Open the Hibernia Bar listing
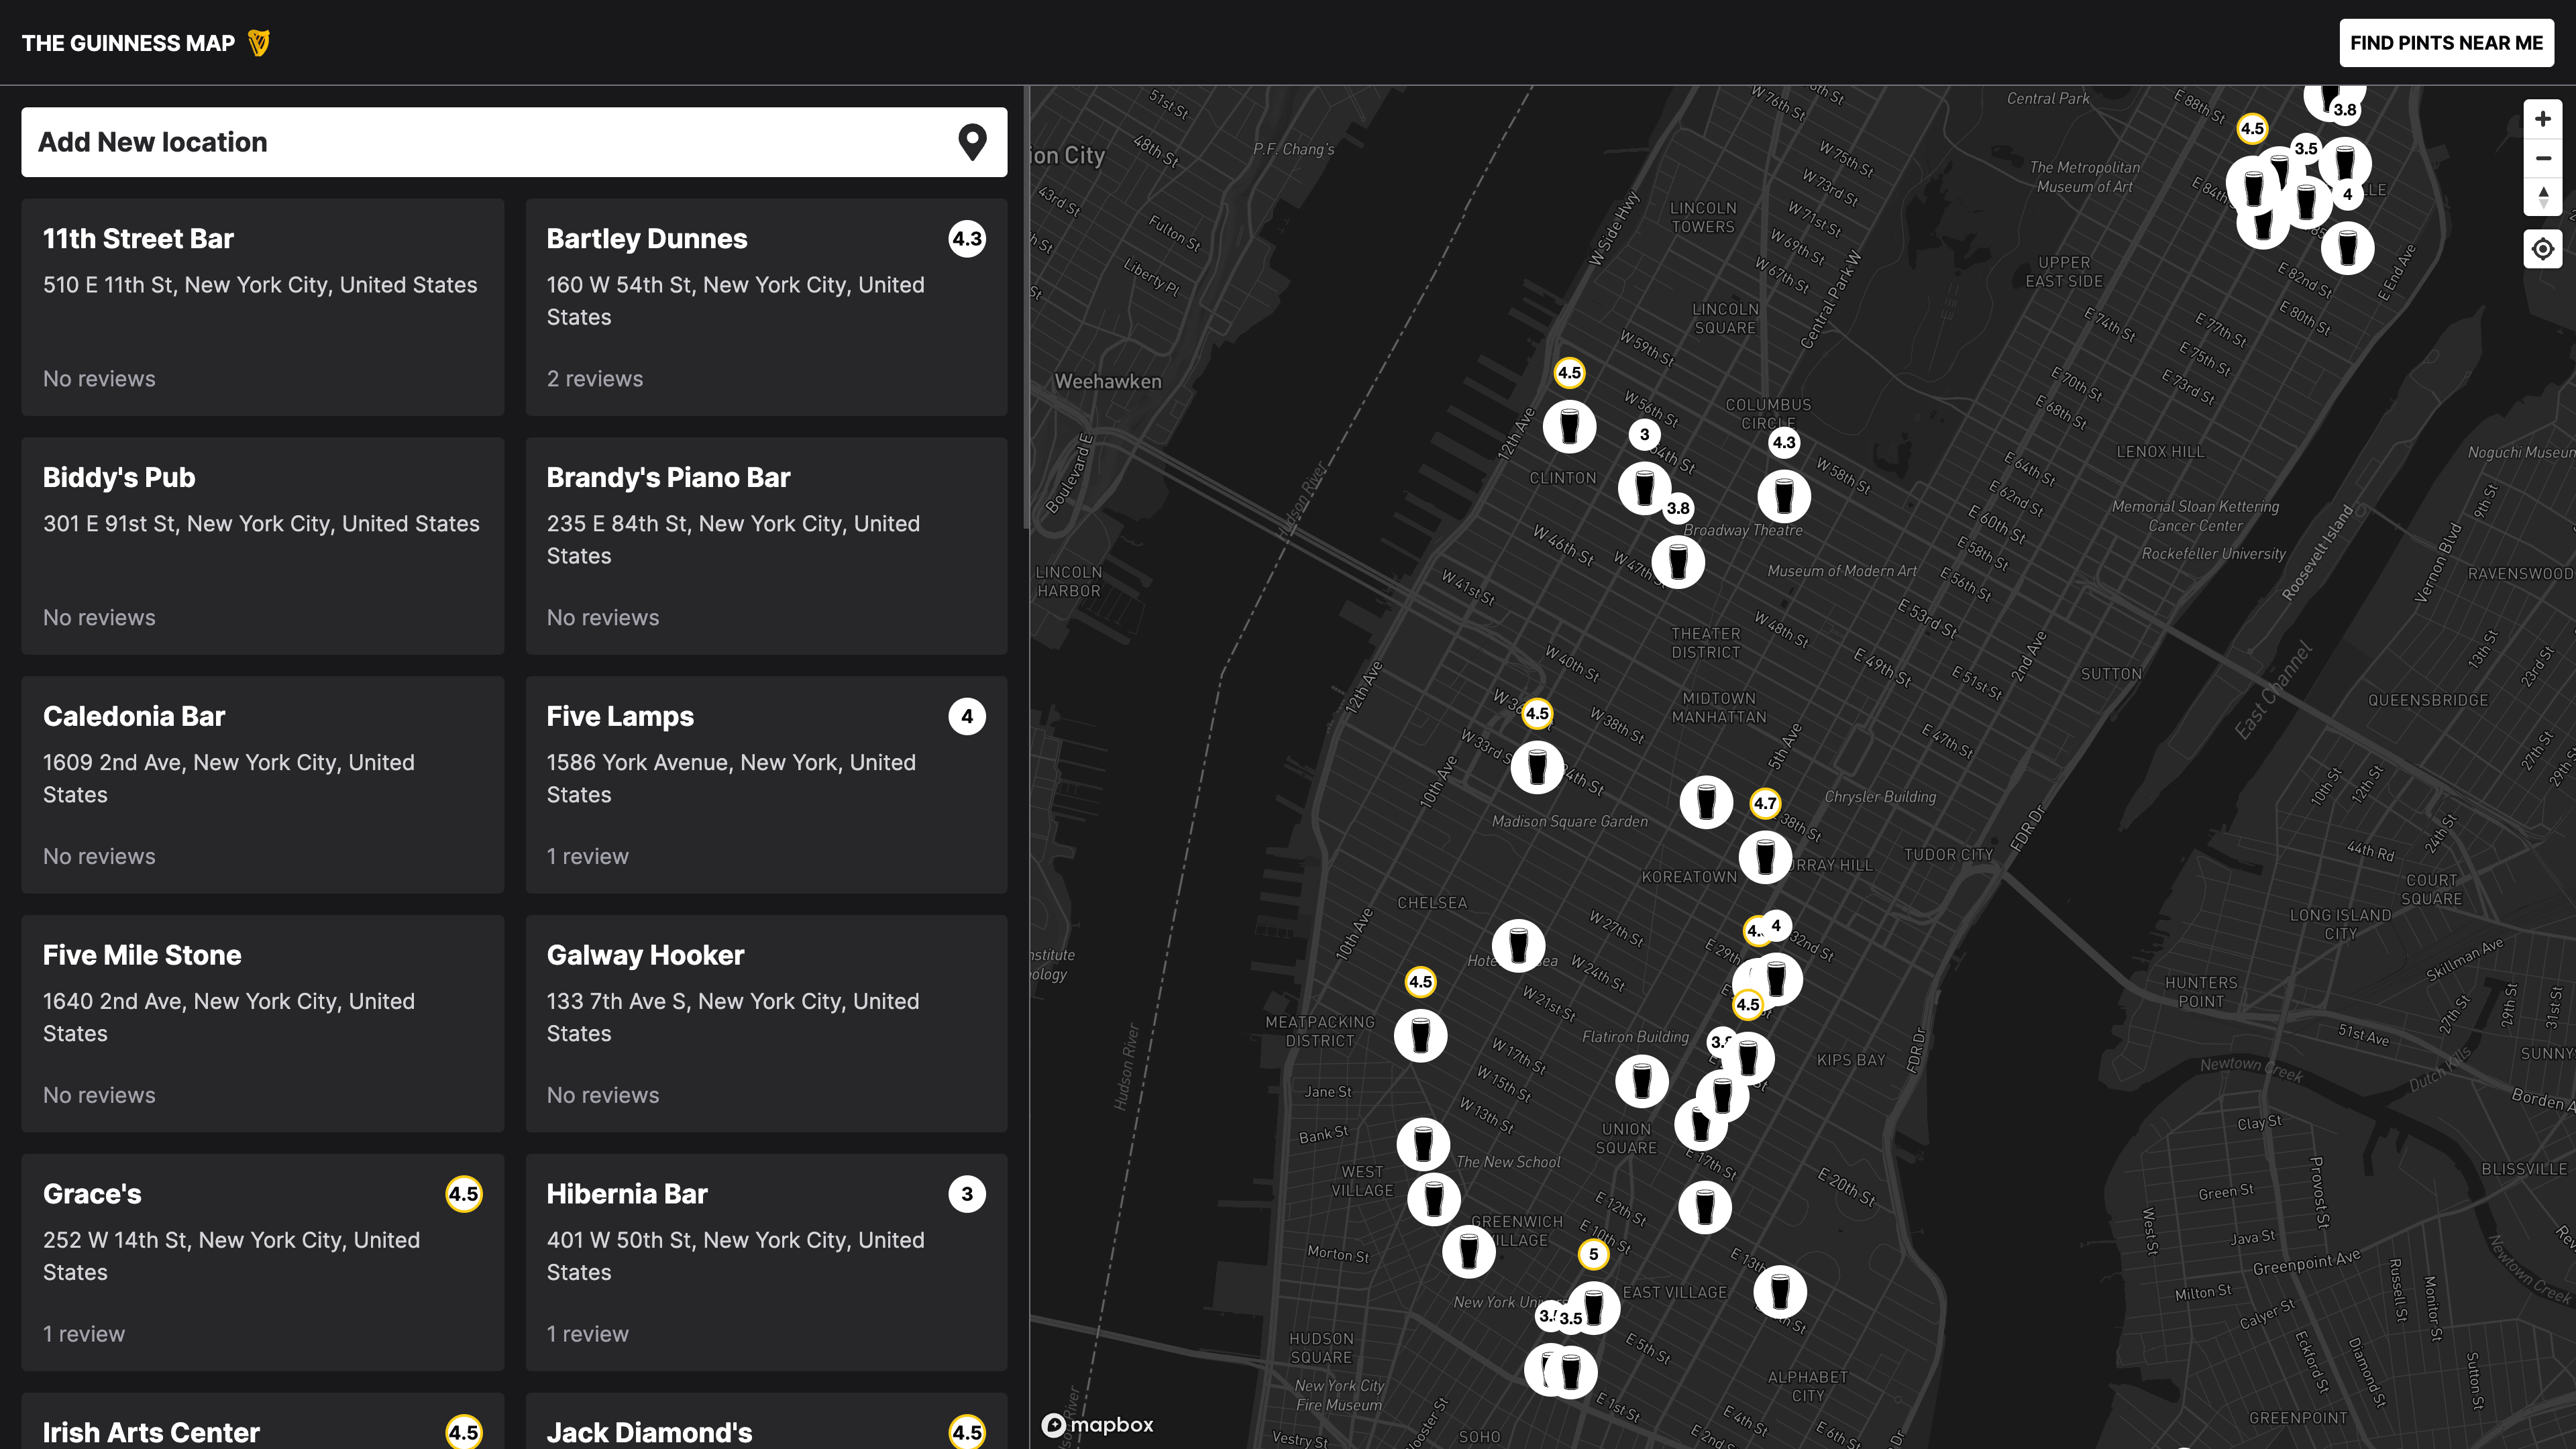The width and height of the screenshot is (2576, 1449). point(766,1263)
